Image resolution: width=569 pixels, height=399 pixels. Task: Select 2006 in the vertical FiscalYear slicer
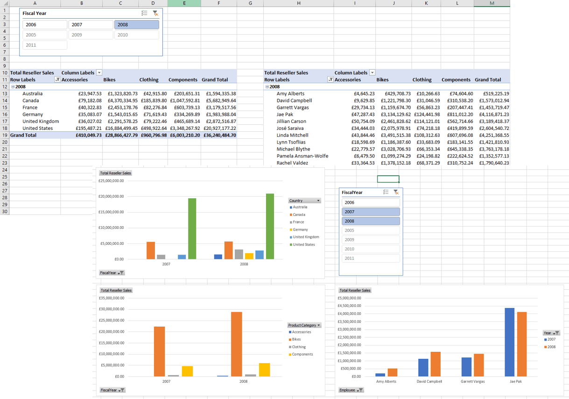point(371,202)
